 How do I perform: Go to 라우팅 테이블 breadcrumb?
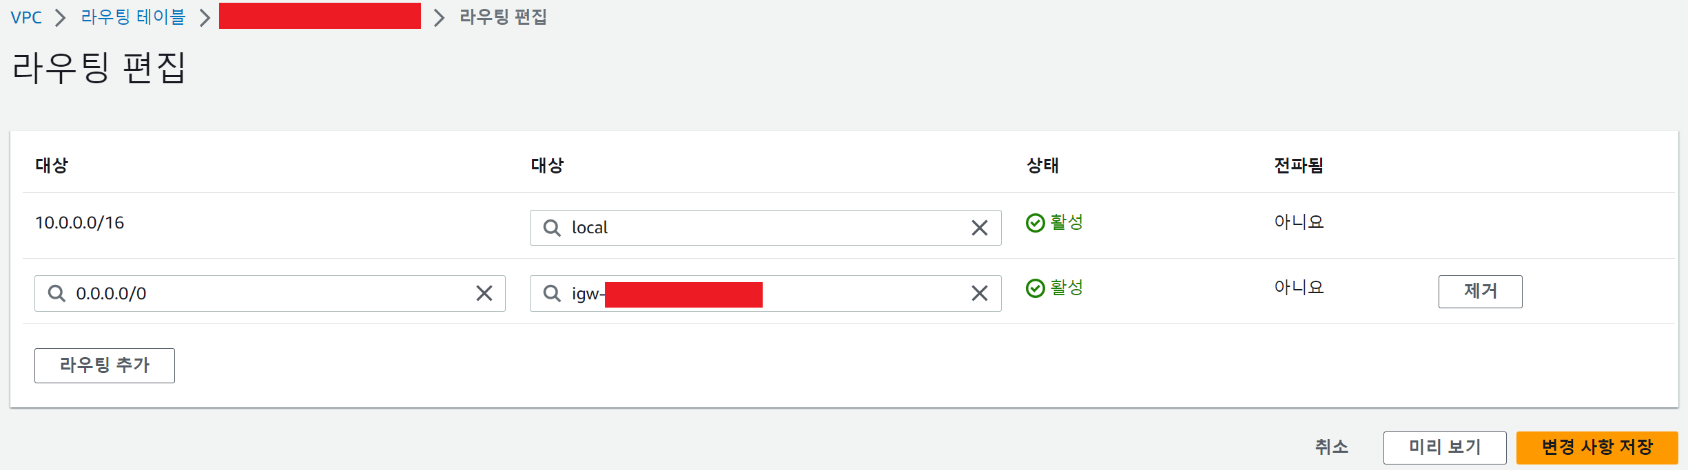tap(133, 17)
